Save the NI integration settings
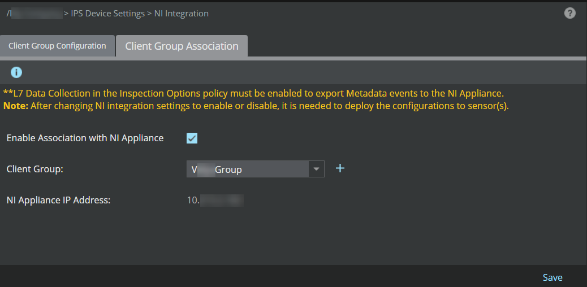Screen dimensions: 587x287 553,277
